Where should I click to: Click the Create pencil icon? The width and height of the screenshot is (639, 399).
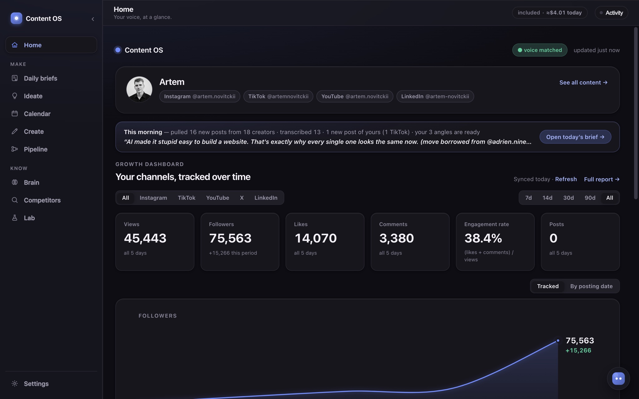pos(15,132)
